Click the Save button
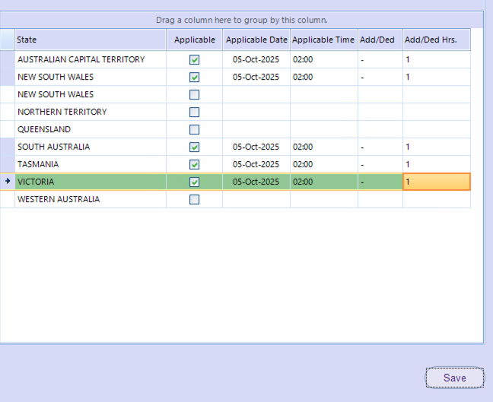The height and width of the screenshot is (402, 493). 454,378
